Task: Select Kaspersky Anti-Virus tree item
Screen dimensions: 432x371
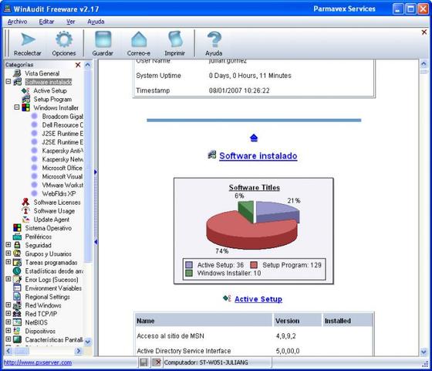Action: [62, 151]
